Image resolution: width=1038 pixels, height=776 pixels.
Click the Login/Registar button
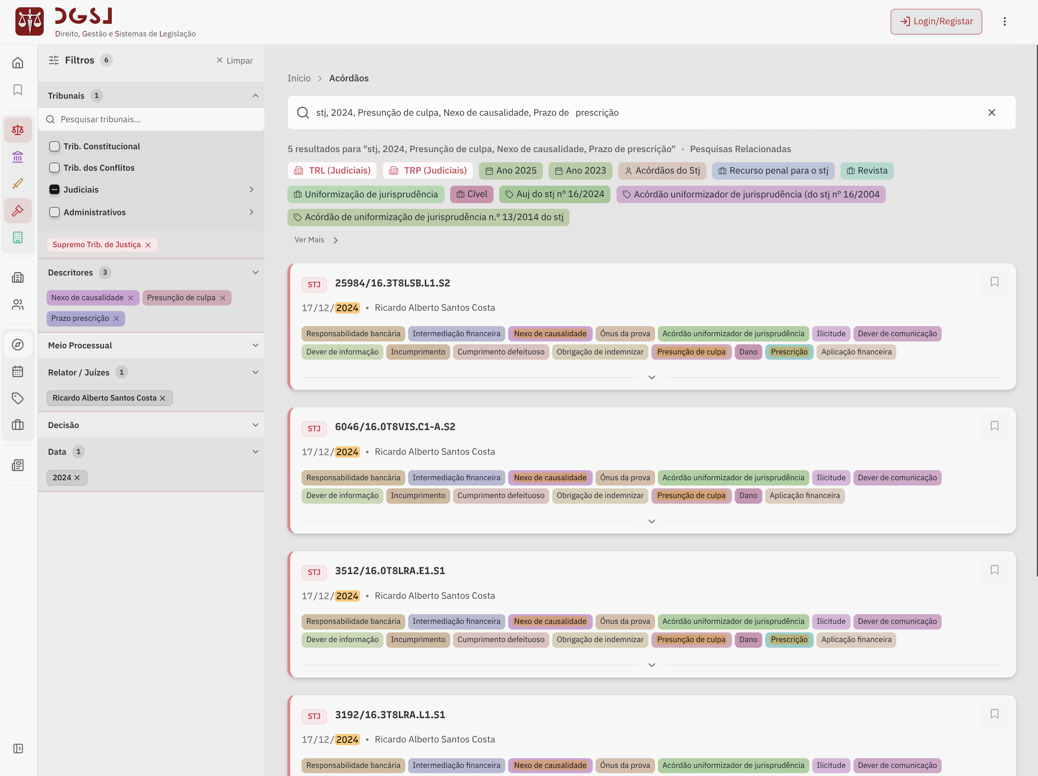[x=936, y=21]
